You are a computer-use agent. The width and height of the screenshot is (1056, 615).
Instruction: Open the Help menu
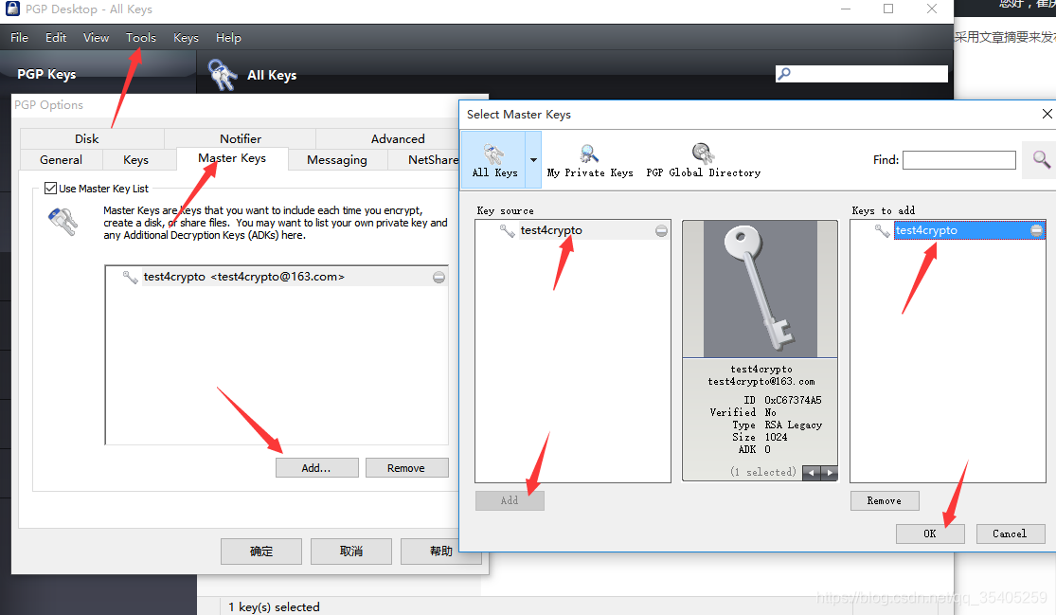pos(228,38)
